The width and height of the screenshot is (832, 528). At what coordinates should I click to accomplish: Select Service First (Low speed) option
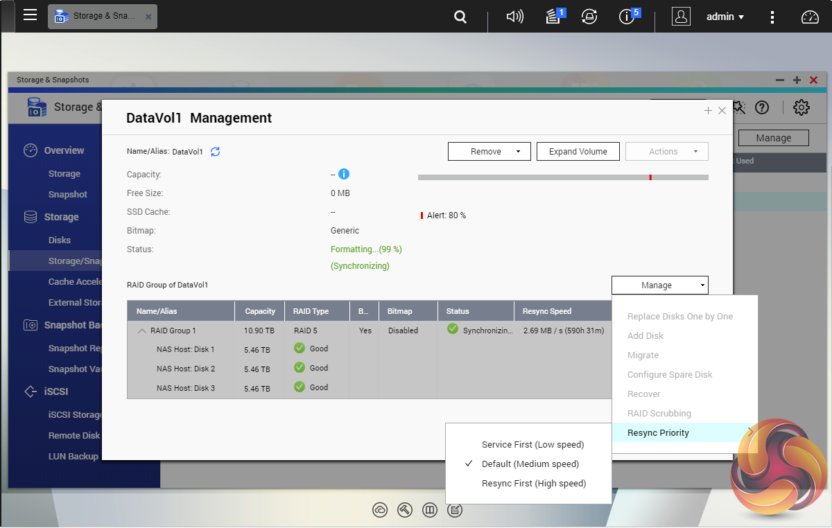coord(532,445)
